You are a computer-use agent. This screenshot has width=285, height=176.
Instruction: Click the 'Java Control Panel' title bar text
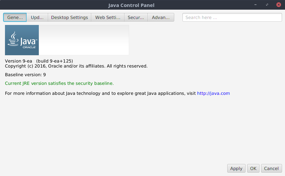tap(131, 5)
